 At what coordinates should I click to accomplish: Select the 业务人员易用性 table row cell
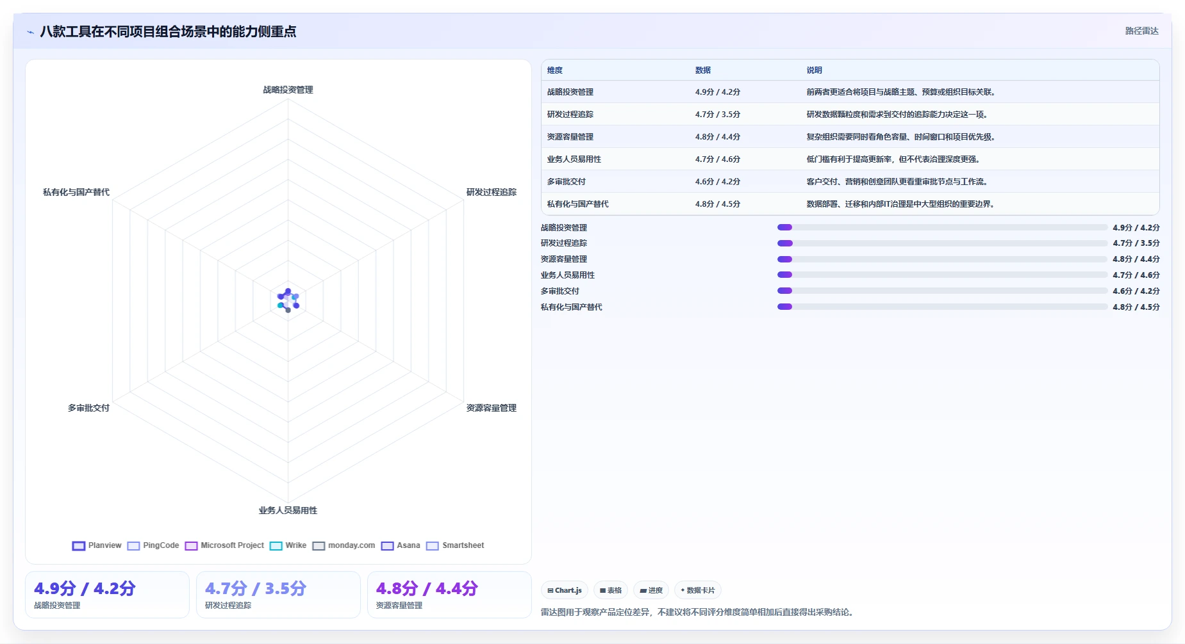574,159
